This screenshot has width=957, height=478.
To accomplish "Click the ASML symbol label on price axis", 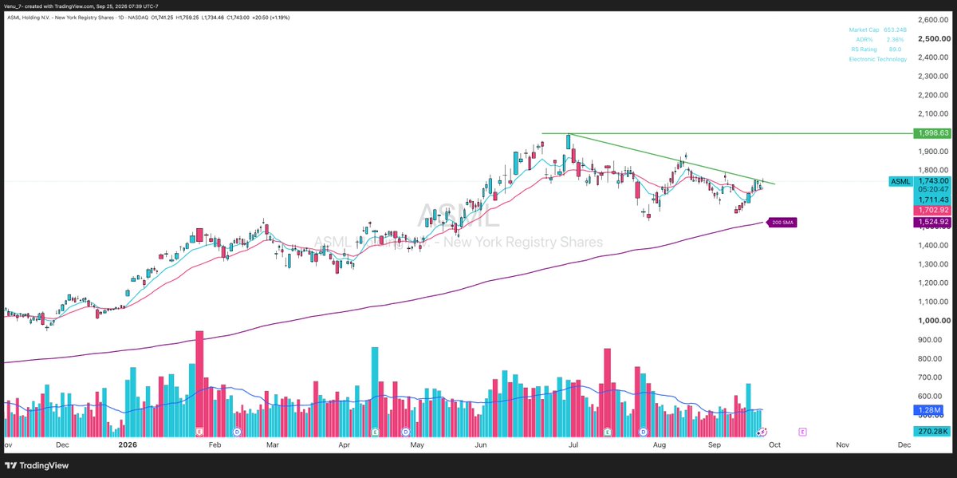I will 900,182.
